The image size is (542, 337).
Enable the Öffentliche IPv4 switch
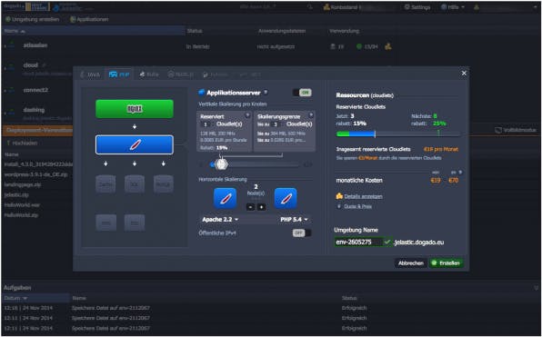tap(302, 233)
